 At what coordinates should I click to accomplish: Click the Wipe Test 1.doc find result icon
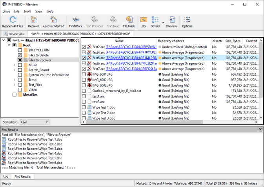[x=4, y=140]
